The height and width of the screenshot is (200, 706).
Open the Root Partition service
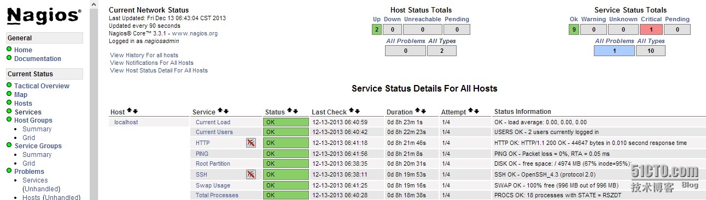pos(213,163)
